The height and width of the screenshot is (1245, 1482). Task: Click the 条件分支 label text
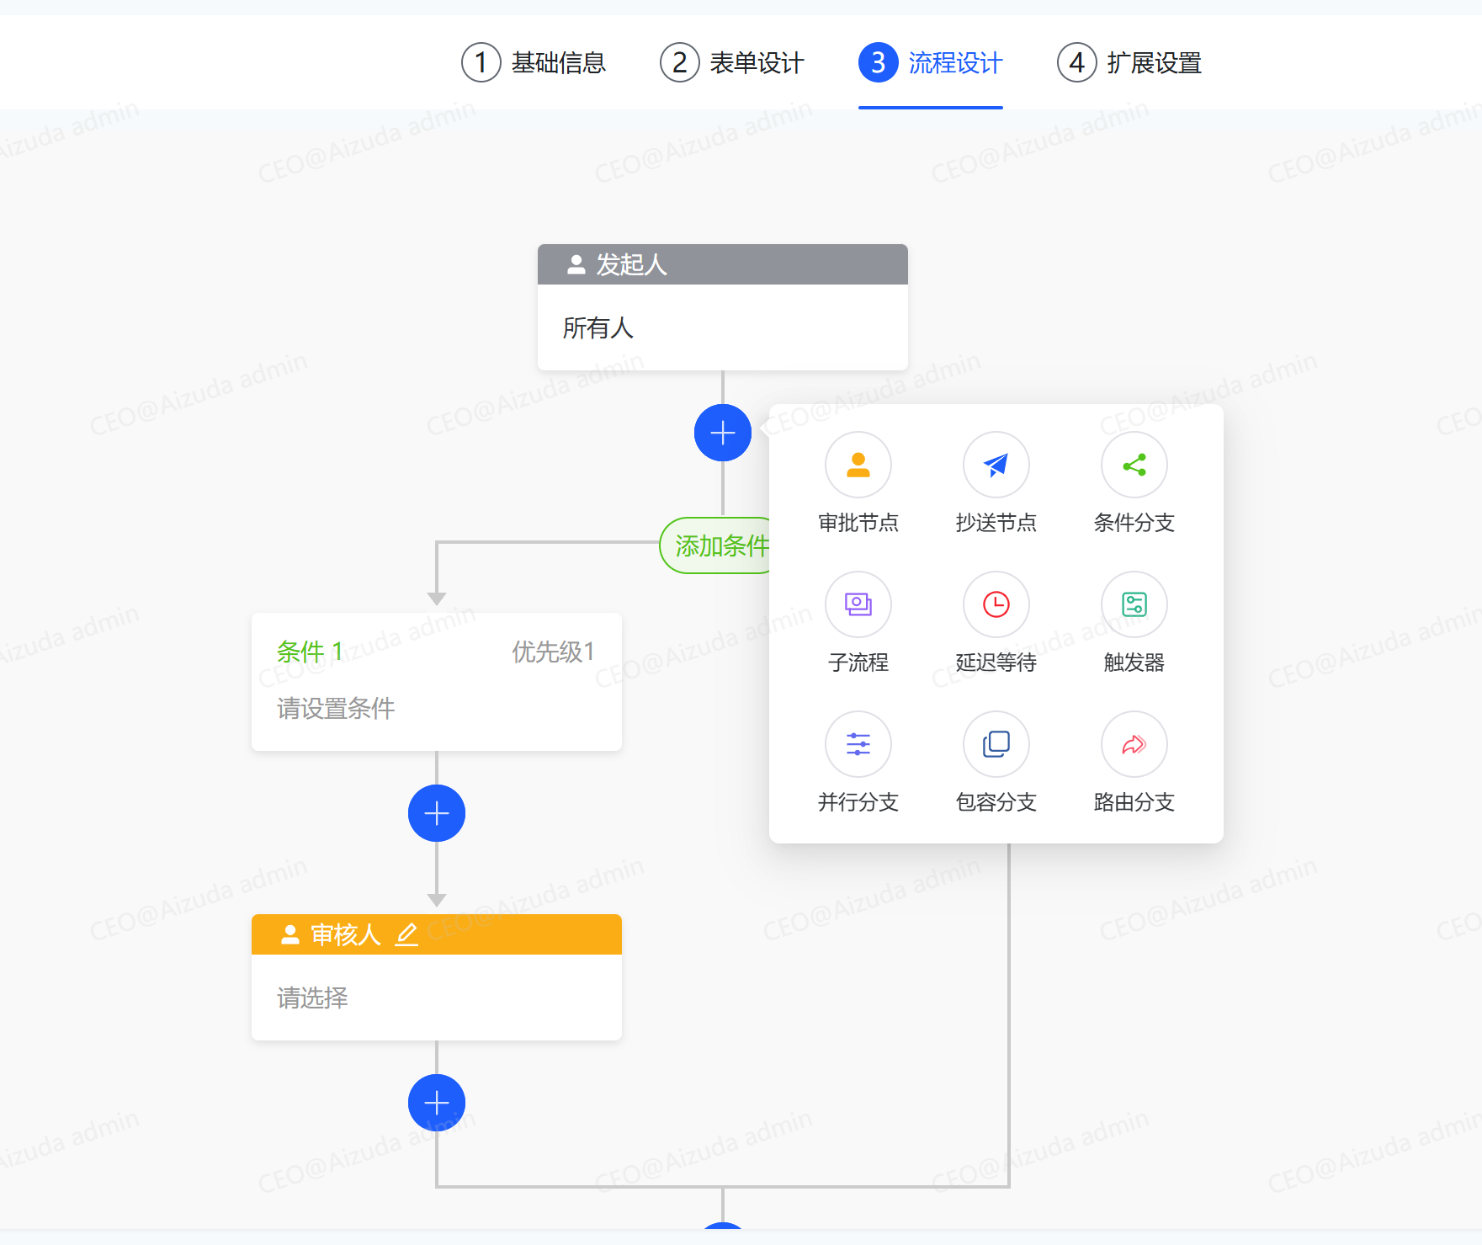click(x=1134, y=523)
